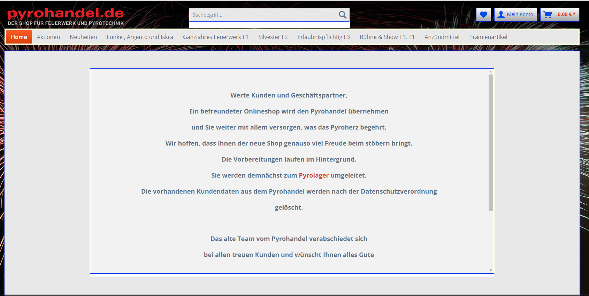This screenshot has width=589, height=296.
Task: Open the Aktionen category
Action: pos(48,37)
